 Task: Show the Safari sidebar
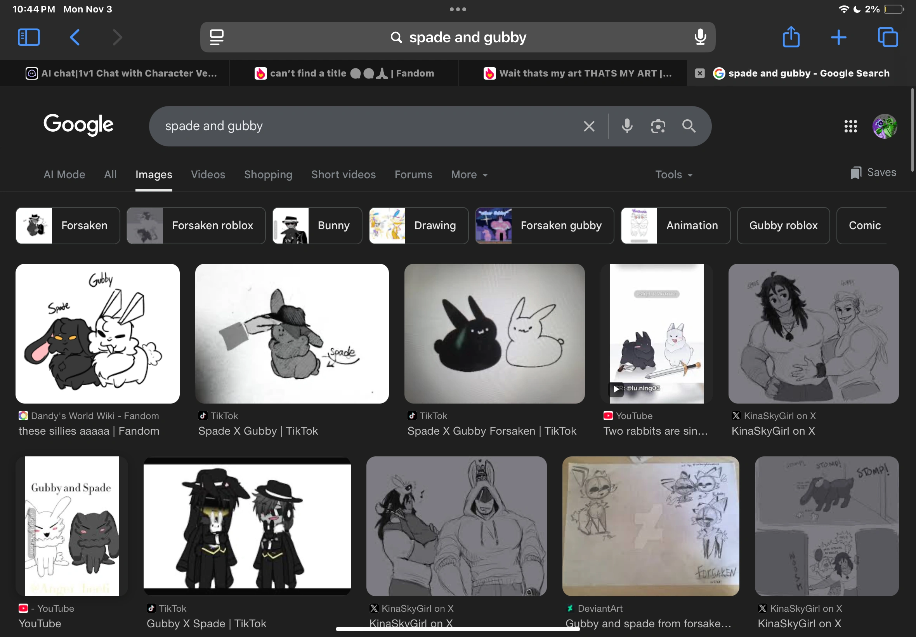point(28,37)
